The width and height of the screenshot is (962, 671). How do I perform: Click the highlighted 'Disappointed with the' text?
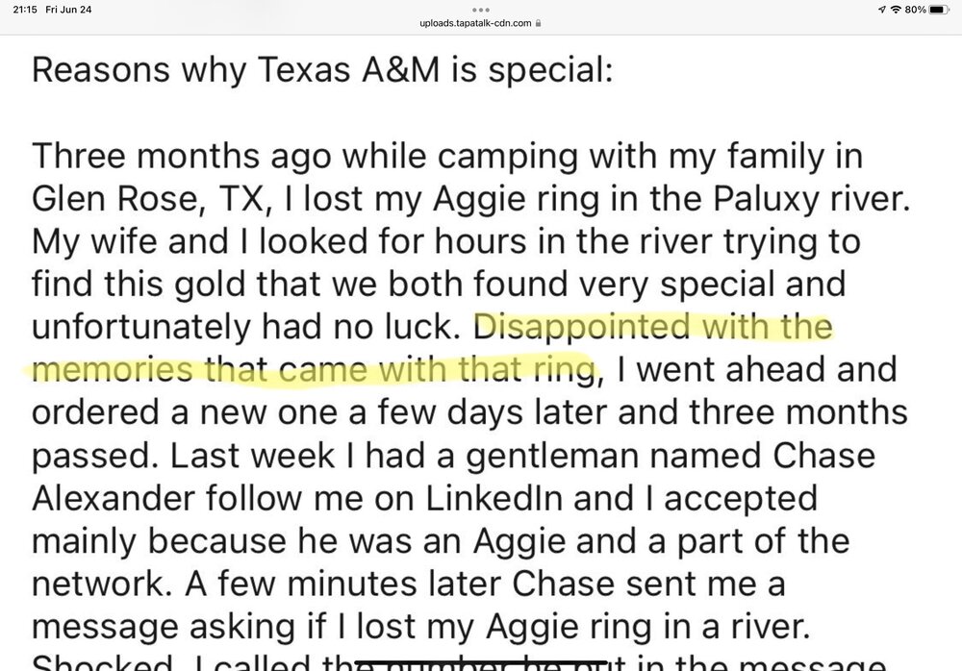[654, 327]
